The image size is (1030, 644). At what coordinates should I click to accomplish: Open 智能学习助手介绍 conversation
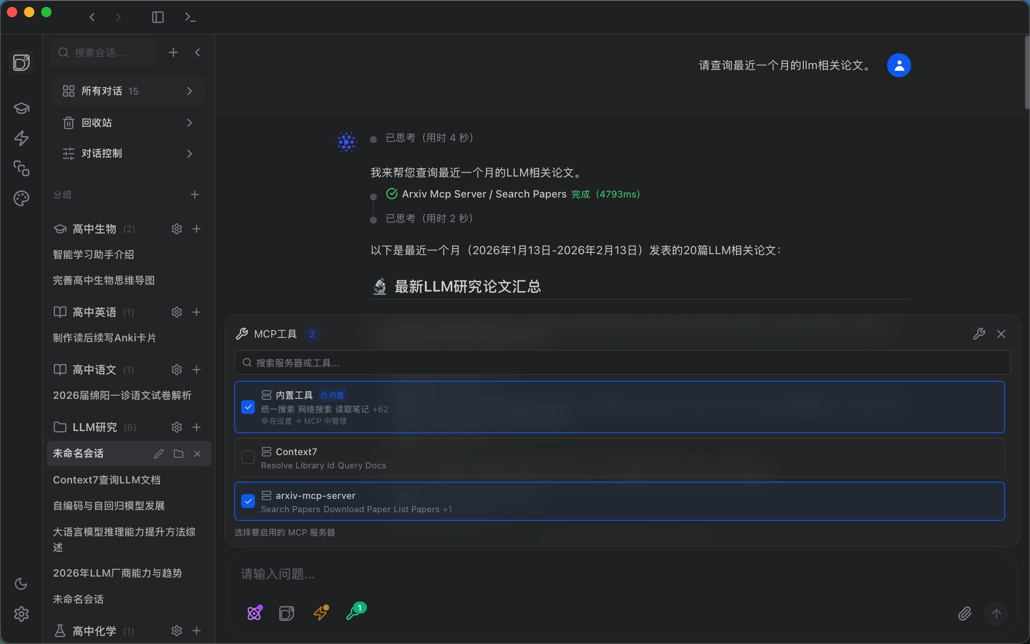93,255
